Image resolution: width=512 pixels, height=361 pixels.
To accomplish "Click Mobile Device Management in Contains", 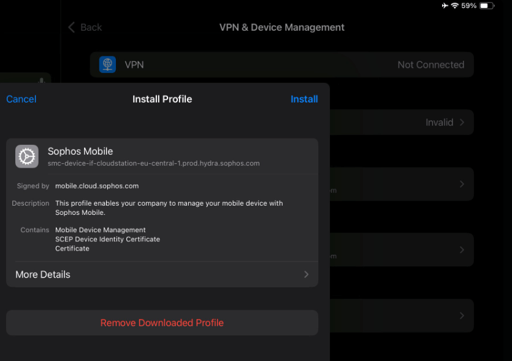I will (x=100, y=230).
